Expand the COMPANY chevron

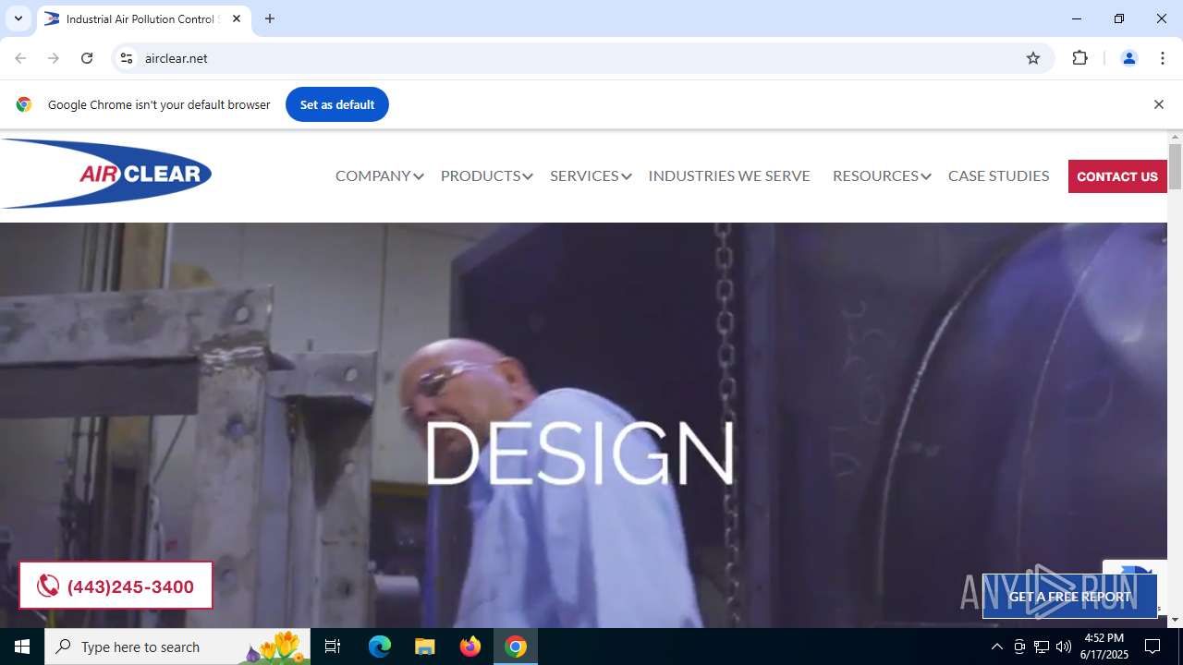(419, 176)
